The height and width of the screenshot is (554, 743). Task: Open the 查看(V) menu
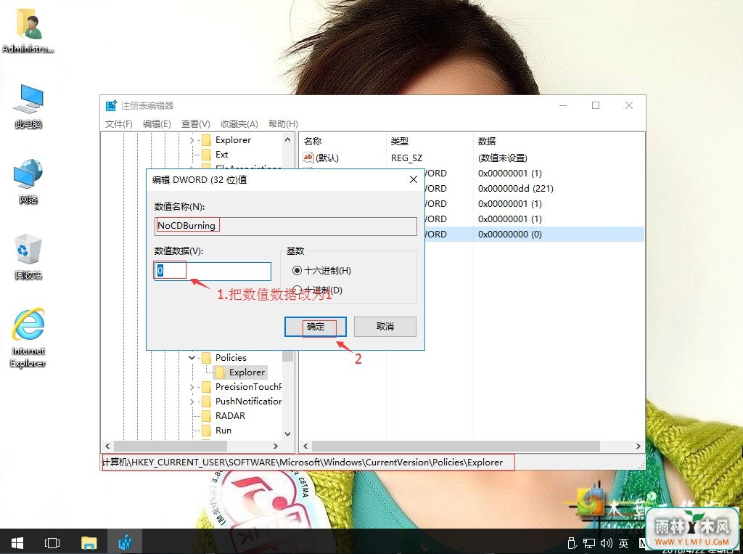(196, 123)
